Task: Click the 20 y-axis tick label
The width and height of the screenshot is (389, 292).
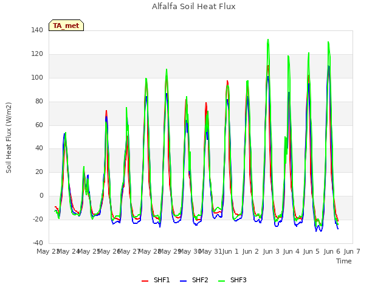Action: (x=39, y=172)
